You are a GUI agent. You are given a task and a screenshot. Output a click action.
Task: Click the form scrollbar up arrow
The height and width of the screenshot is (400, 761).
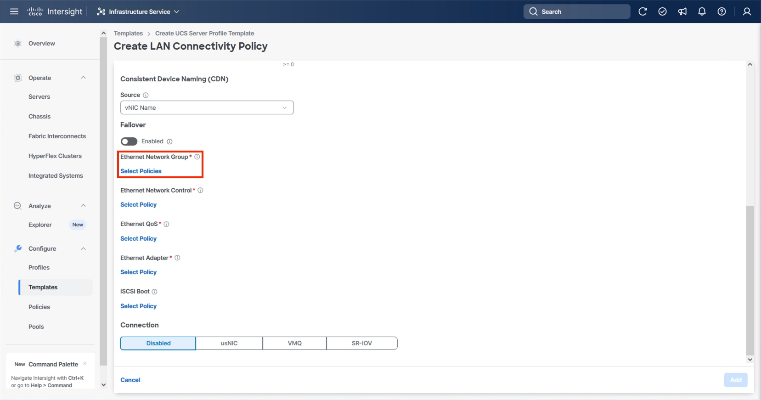point(750,64)
